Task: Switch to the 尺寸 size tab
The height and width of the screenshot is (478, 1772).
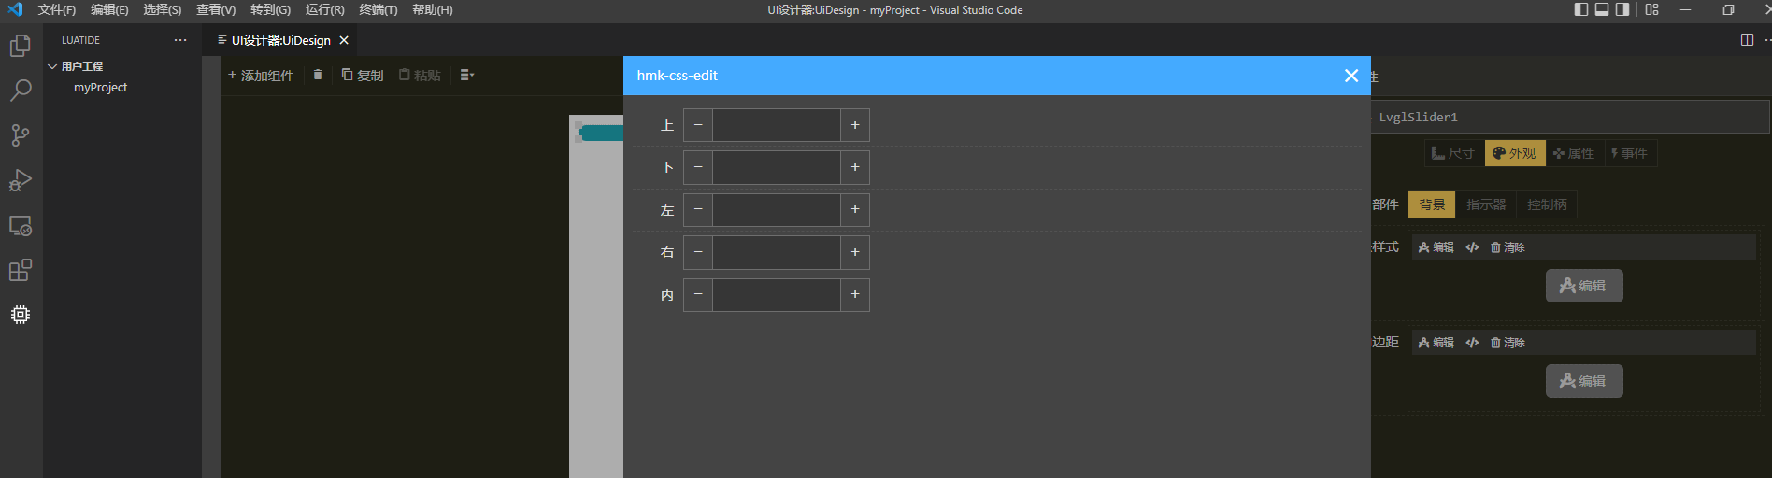Action: coord(1453,153)
